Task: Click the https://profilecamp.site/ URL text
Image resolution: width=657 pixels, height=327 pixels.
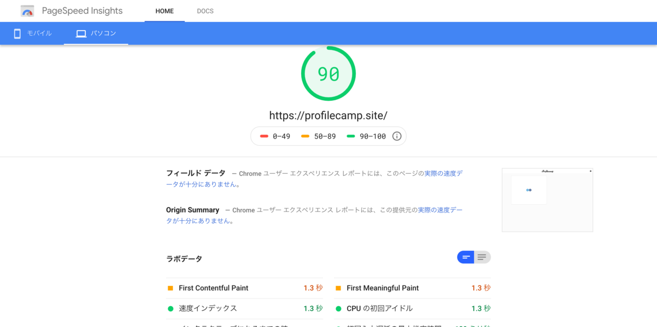Action: tap(328, 116)
